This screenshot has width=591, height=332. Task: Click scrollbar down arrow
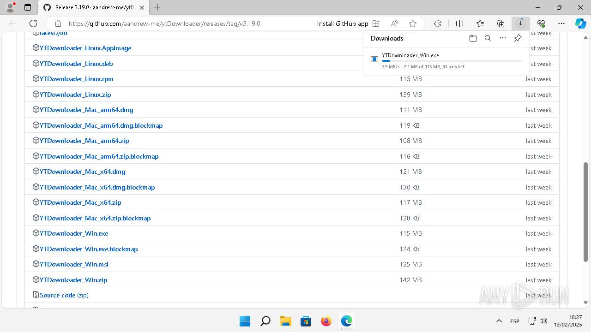tap(585, 303)
